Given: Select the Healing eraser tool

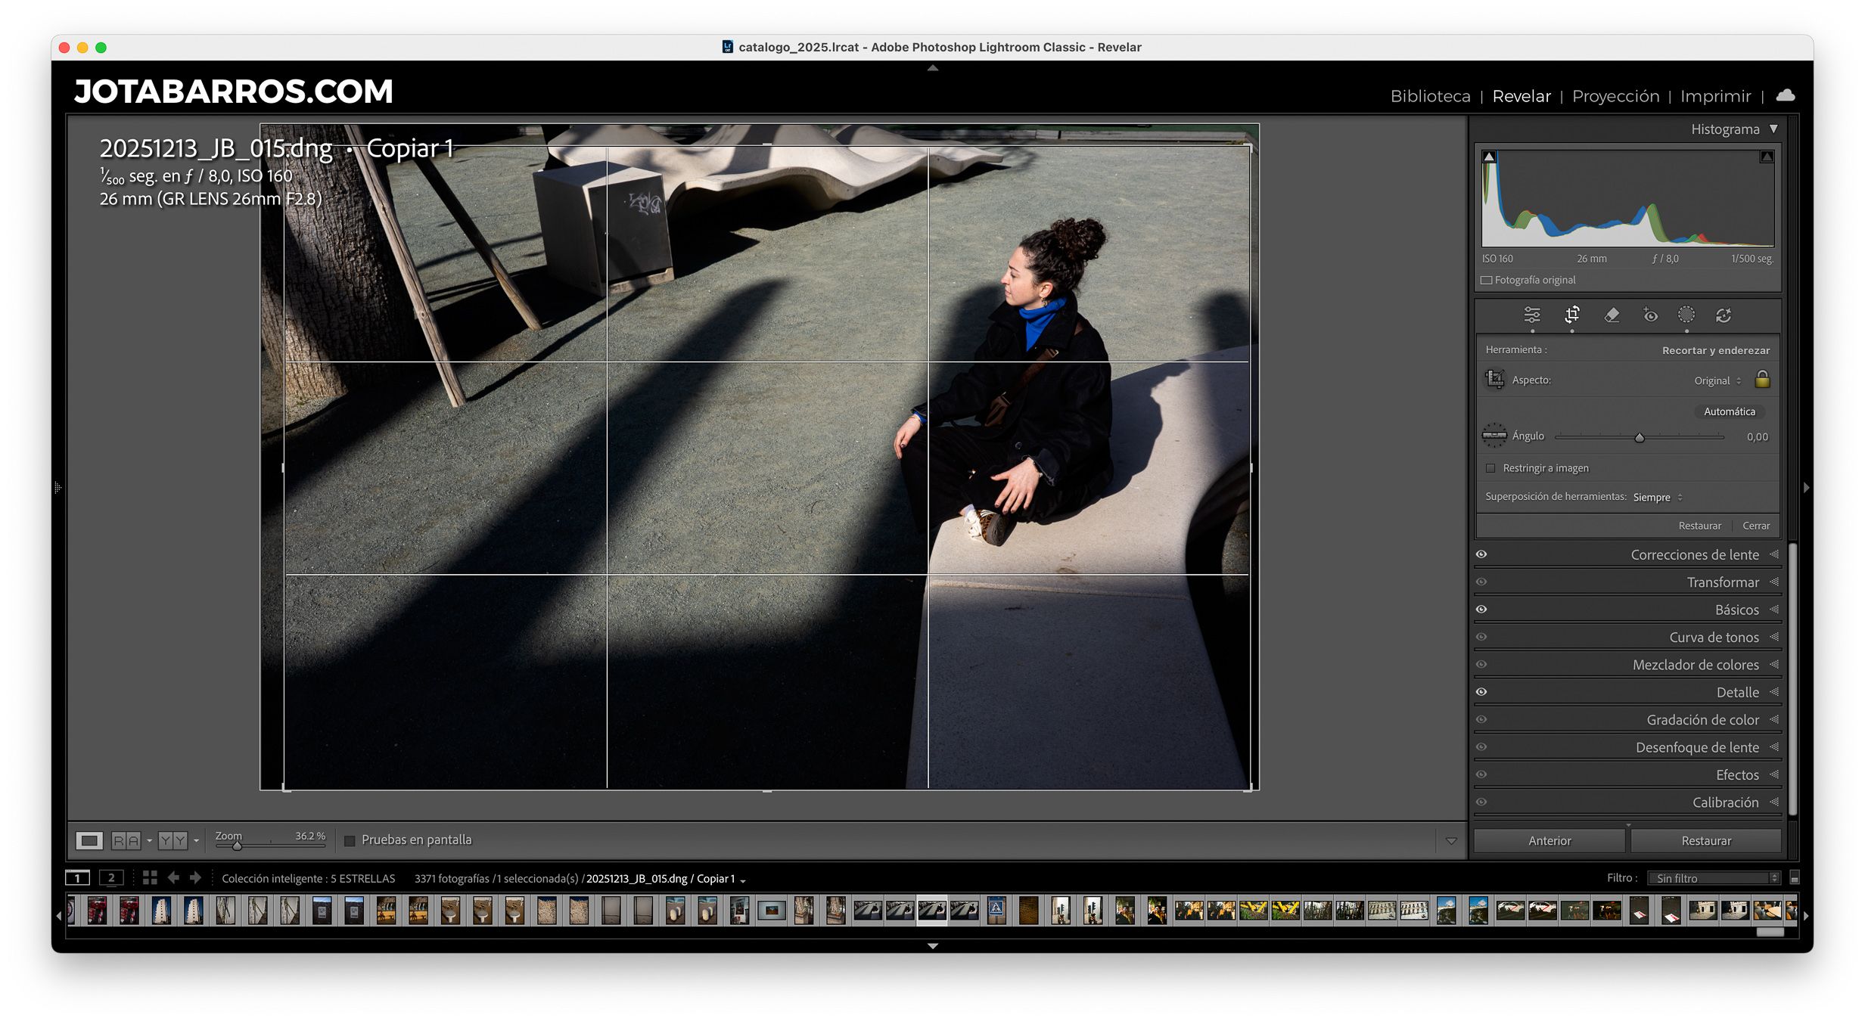Looking at the screenshot, I should coord(1612,315).
